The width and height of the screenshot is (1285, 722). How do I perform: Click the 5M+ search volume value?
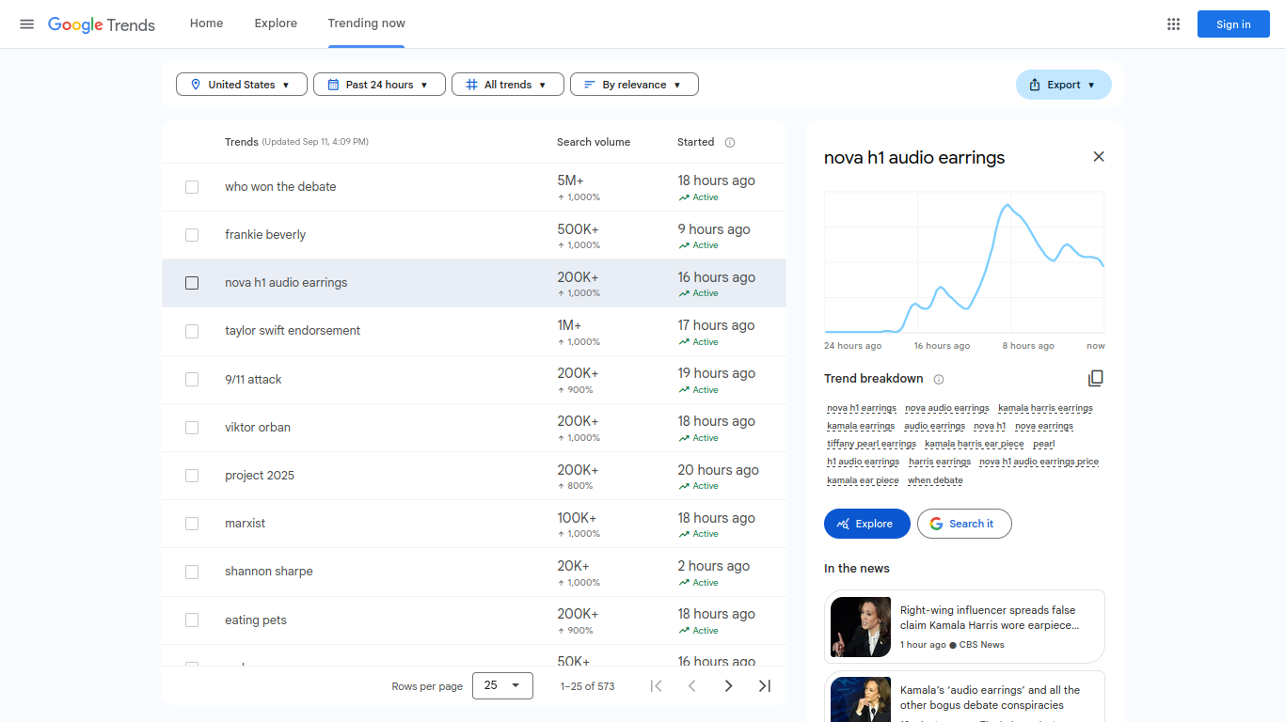[570, 180]
